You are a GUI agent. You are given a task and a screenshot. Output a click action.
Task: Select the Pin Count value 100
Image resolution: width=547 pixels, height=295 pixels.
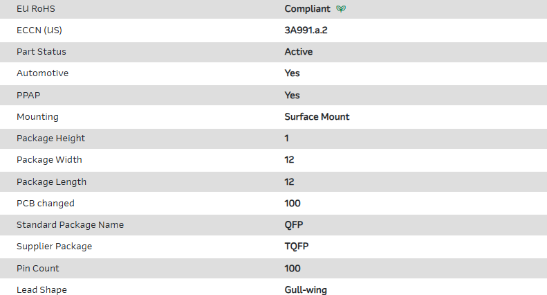293,269
